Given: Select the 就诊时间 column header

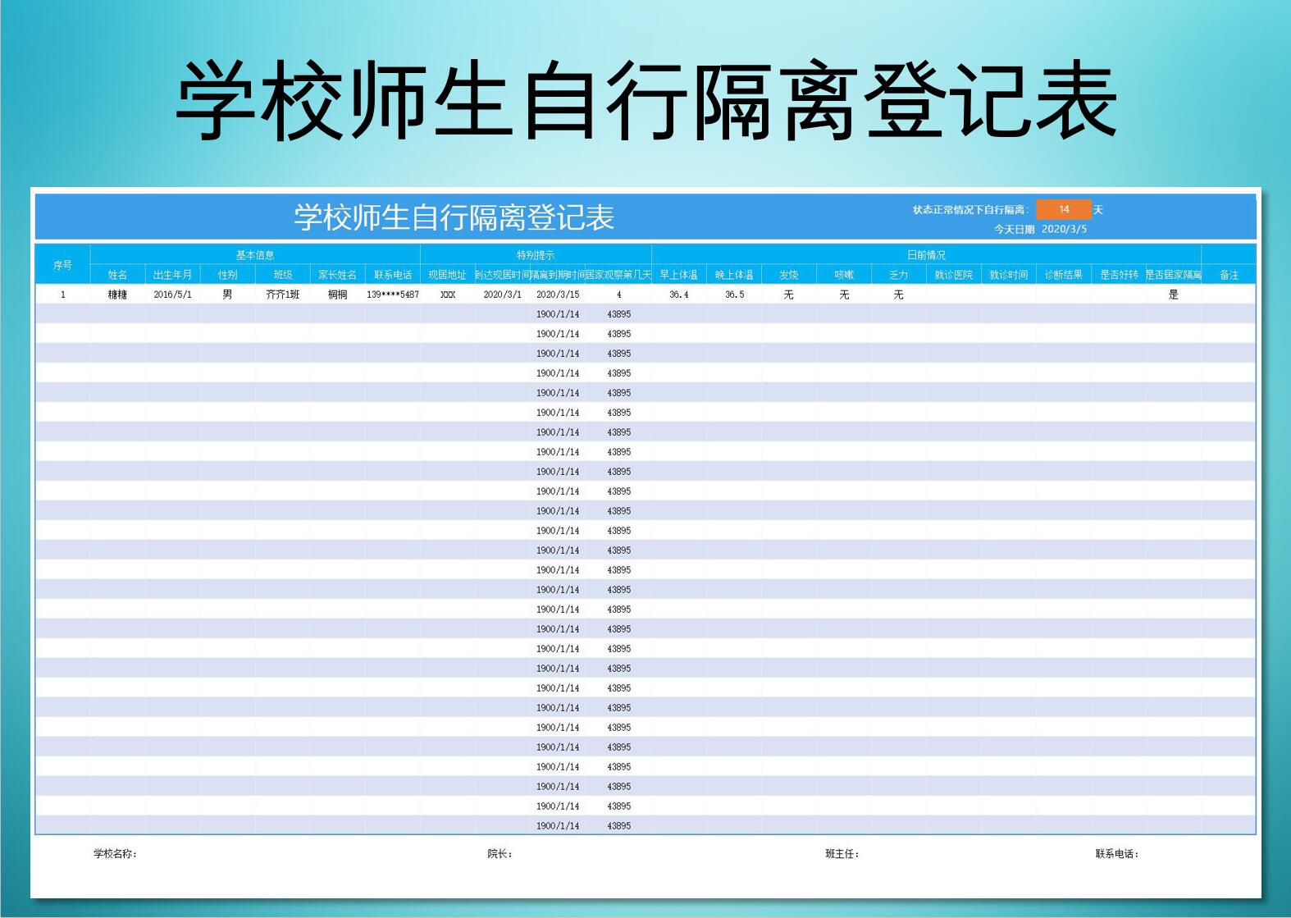Looking at the screenshot, I should (x=1008, y=275).
